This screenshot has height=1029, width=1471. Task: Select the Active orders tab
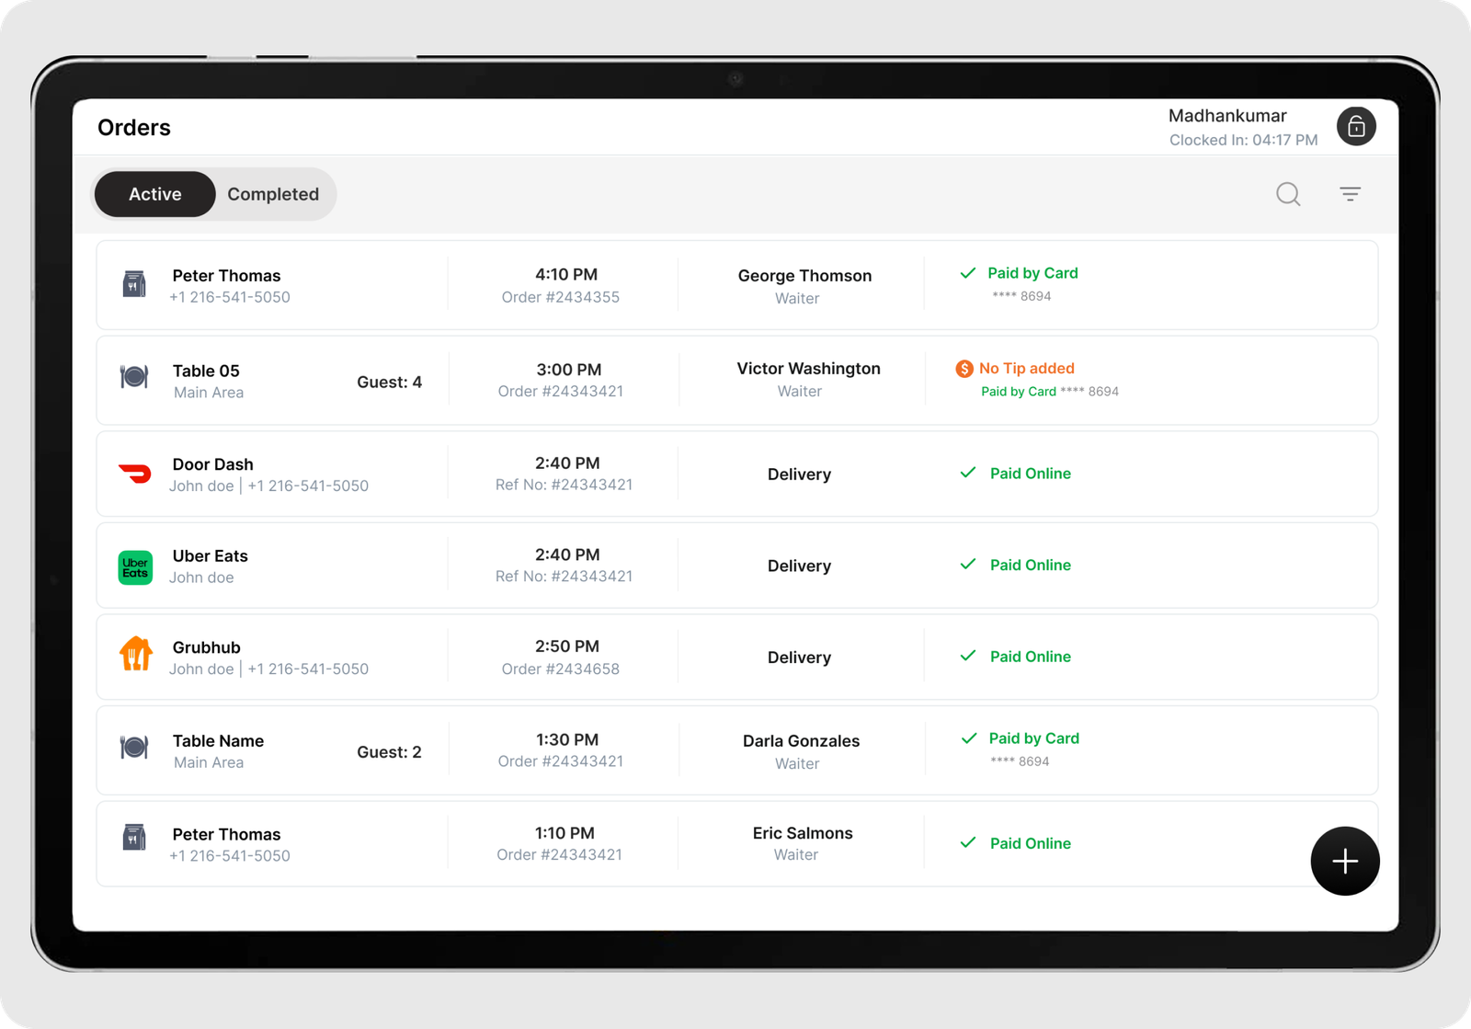[154, 194]
